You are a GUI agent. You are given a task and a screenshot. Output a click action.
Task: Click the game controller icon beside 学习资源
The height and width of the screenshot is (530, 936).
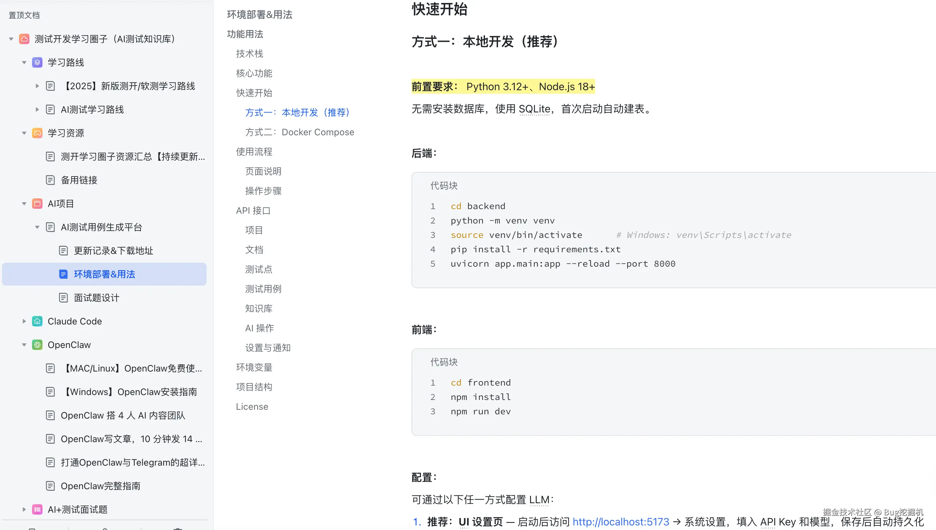37,133
